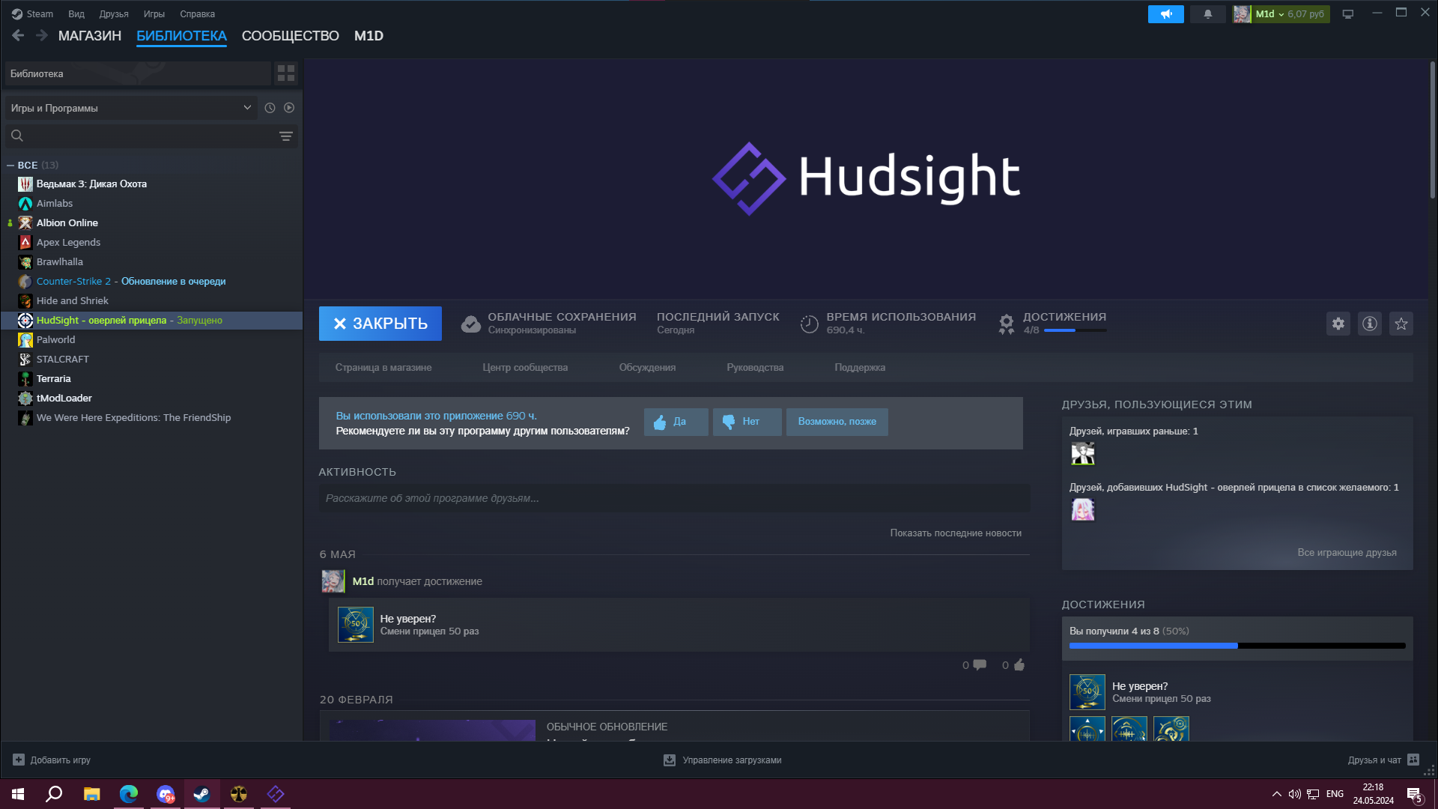Click the activity post input field
This screenshot has height=809, width=1438.
[674, 498]
